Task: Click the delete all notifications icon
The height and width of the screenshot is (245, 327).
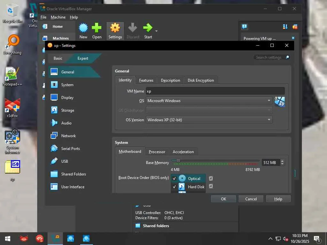Action: coord(295,27)
